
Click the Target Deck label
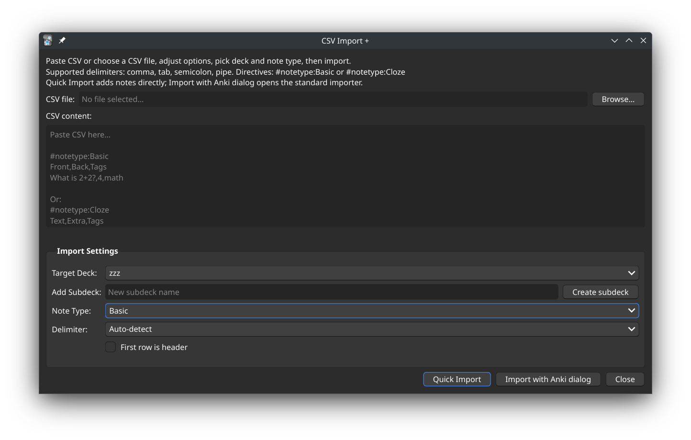(x=74, y=273)
